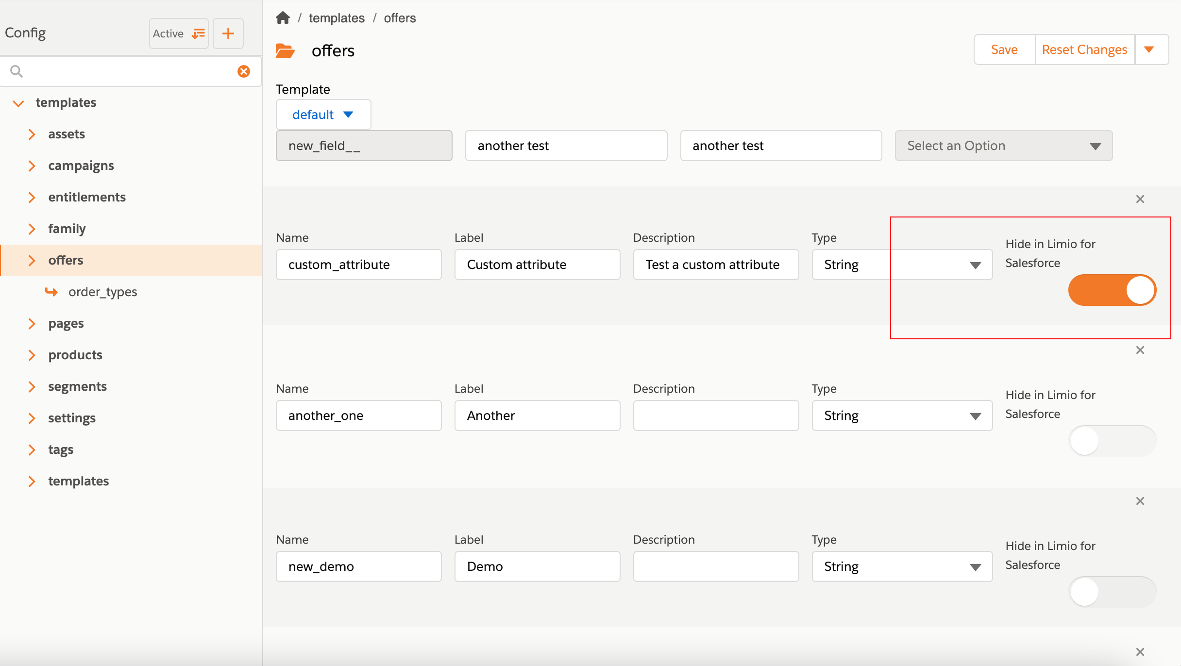Edit Test a custom attribute description
The image size is (1181, 666).
point(716,265)
